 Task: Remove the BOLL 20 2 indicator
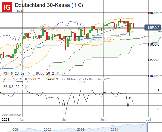coord(58,73)
